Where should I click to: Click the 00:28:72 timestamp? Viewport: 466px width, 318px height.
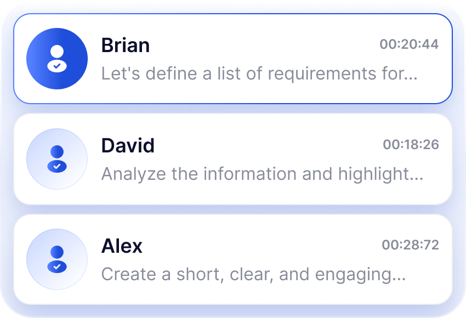coord(410,245)
